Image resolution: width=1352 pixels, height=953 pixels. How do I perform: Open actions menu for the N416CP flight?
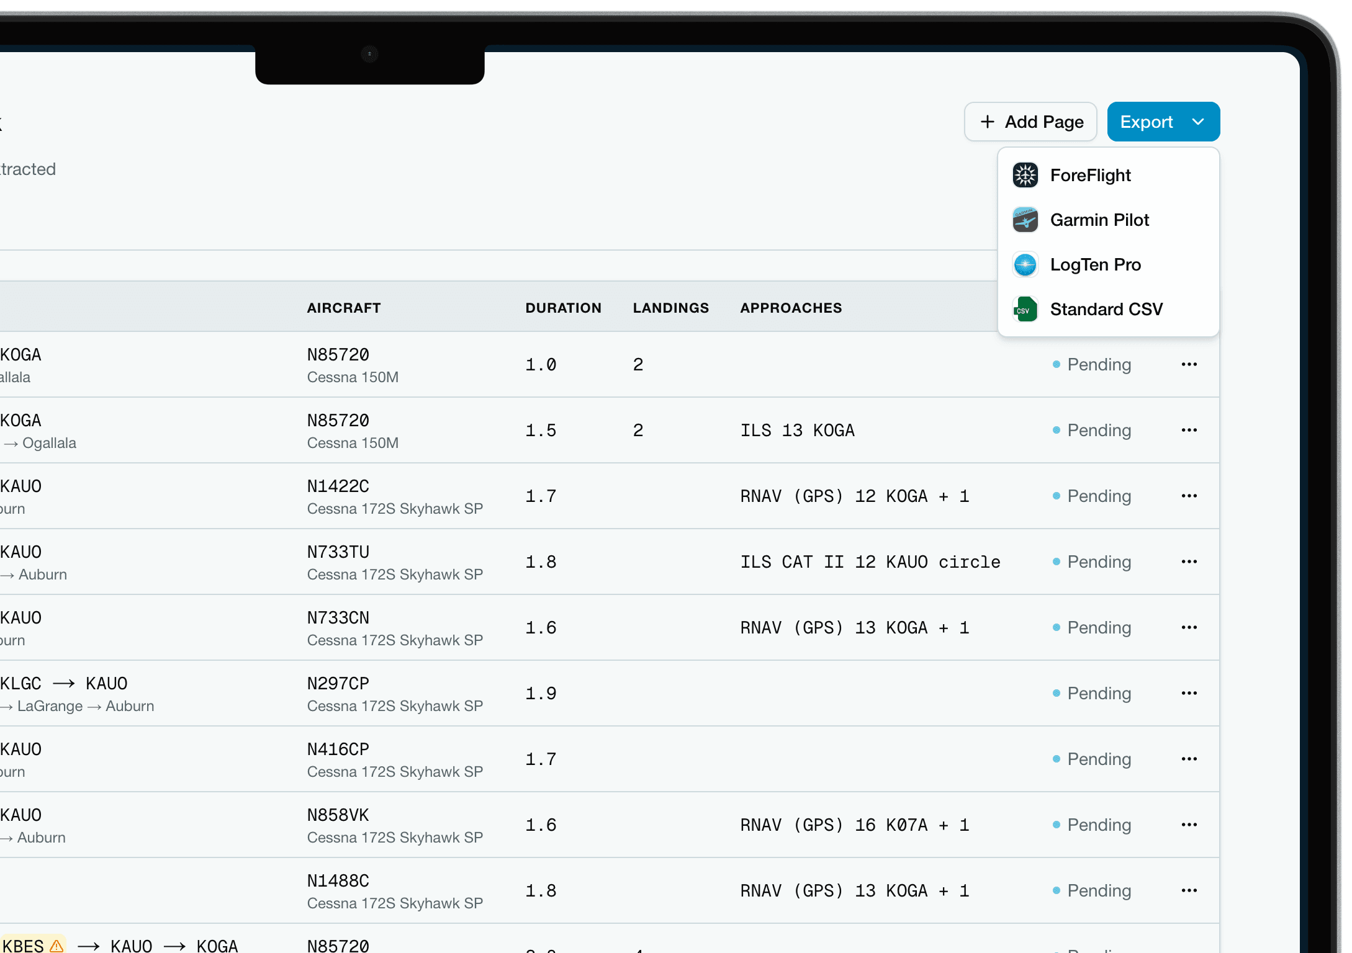(x=1189, y=759)
